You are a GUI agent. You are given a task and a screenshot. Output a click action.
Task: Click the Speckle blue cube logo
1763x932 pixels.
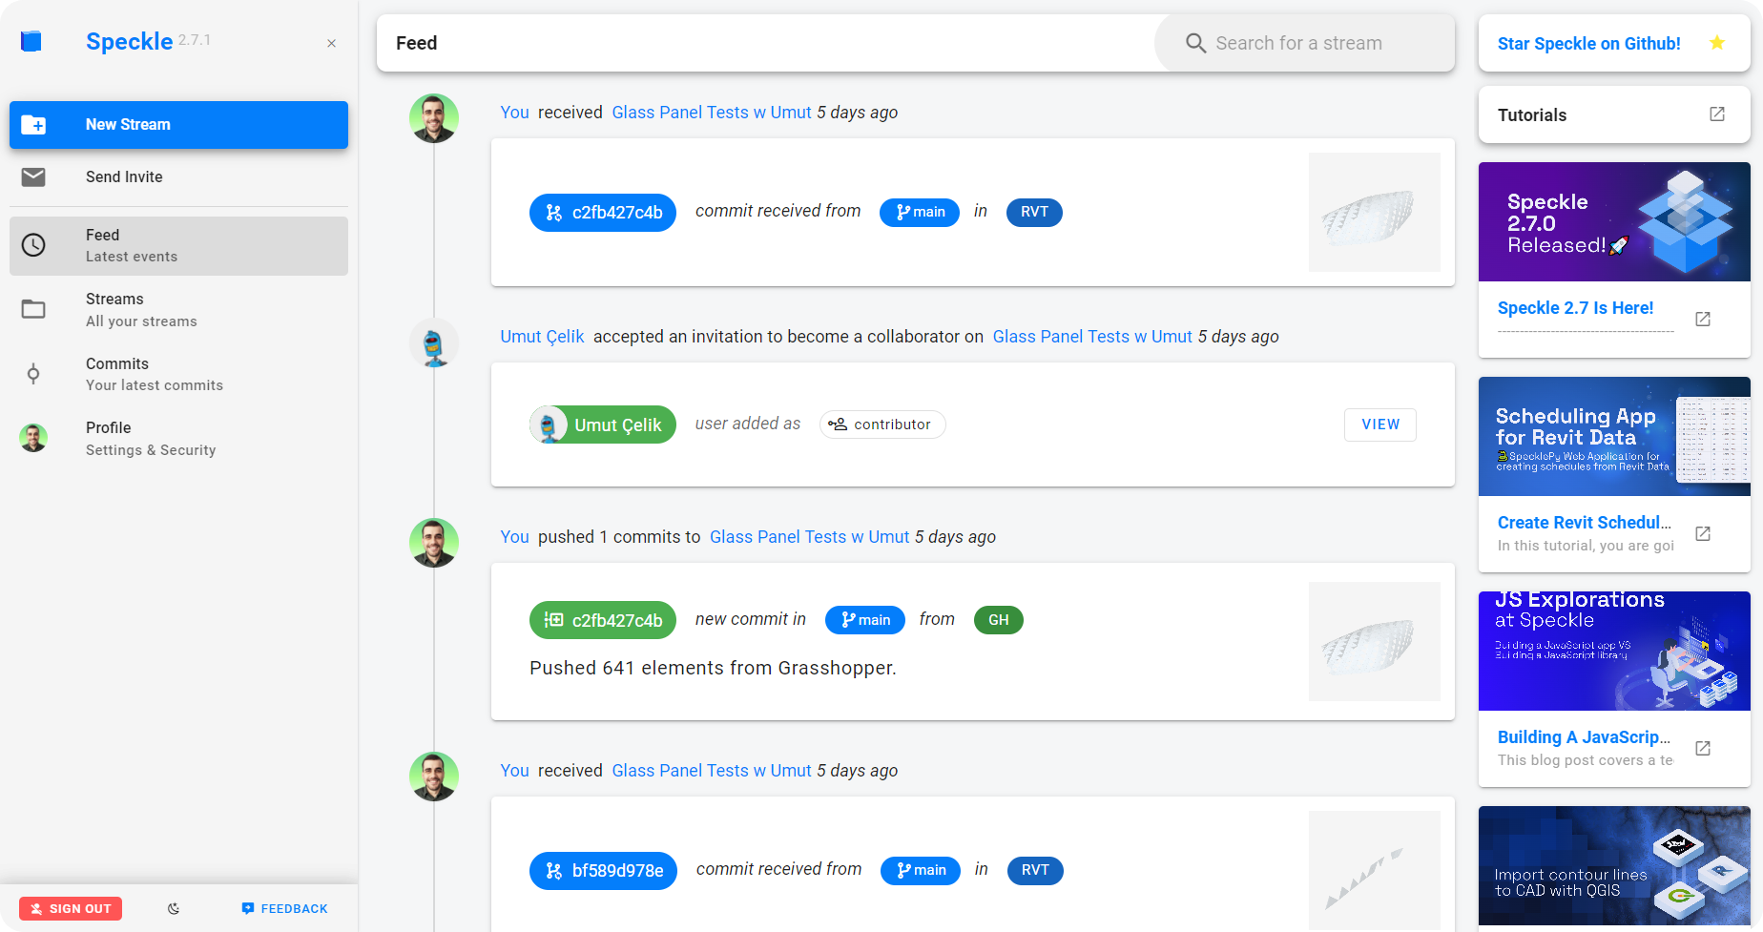tap(31, 41)
